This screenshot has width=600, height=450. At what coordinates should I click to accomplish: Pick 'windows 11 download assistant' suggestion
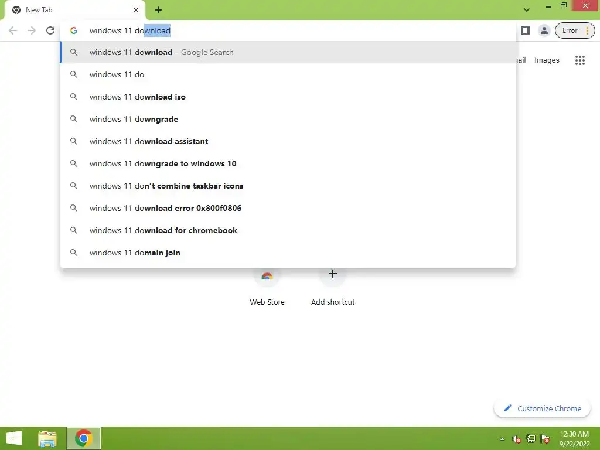(288, 141)
